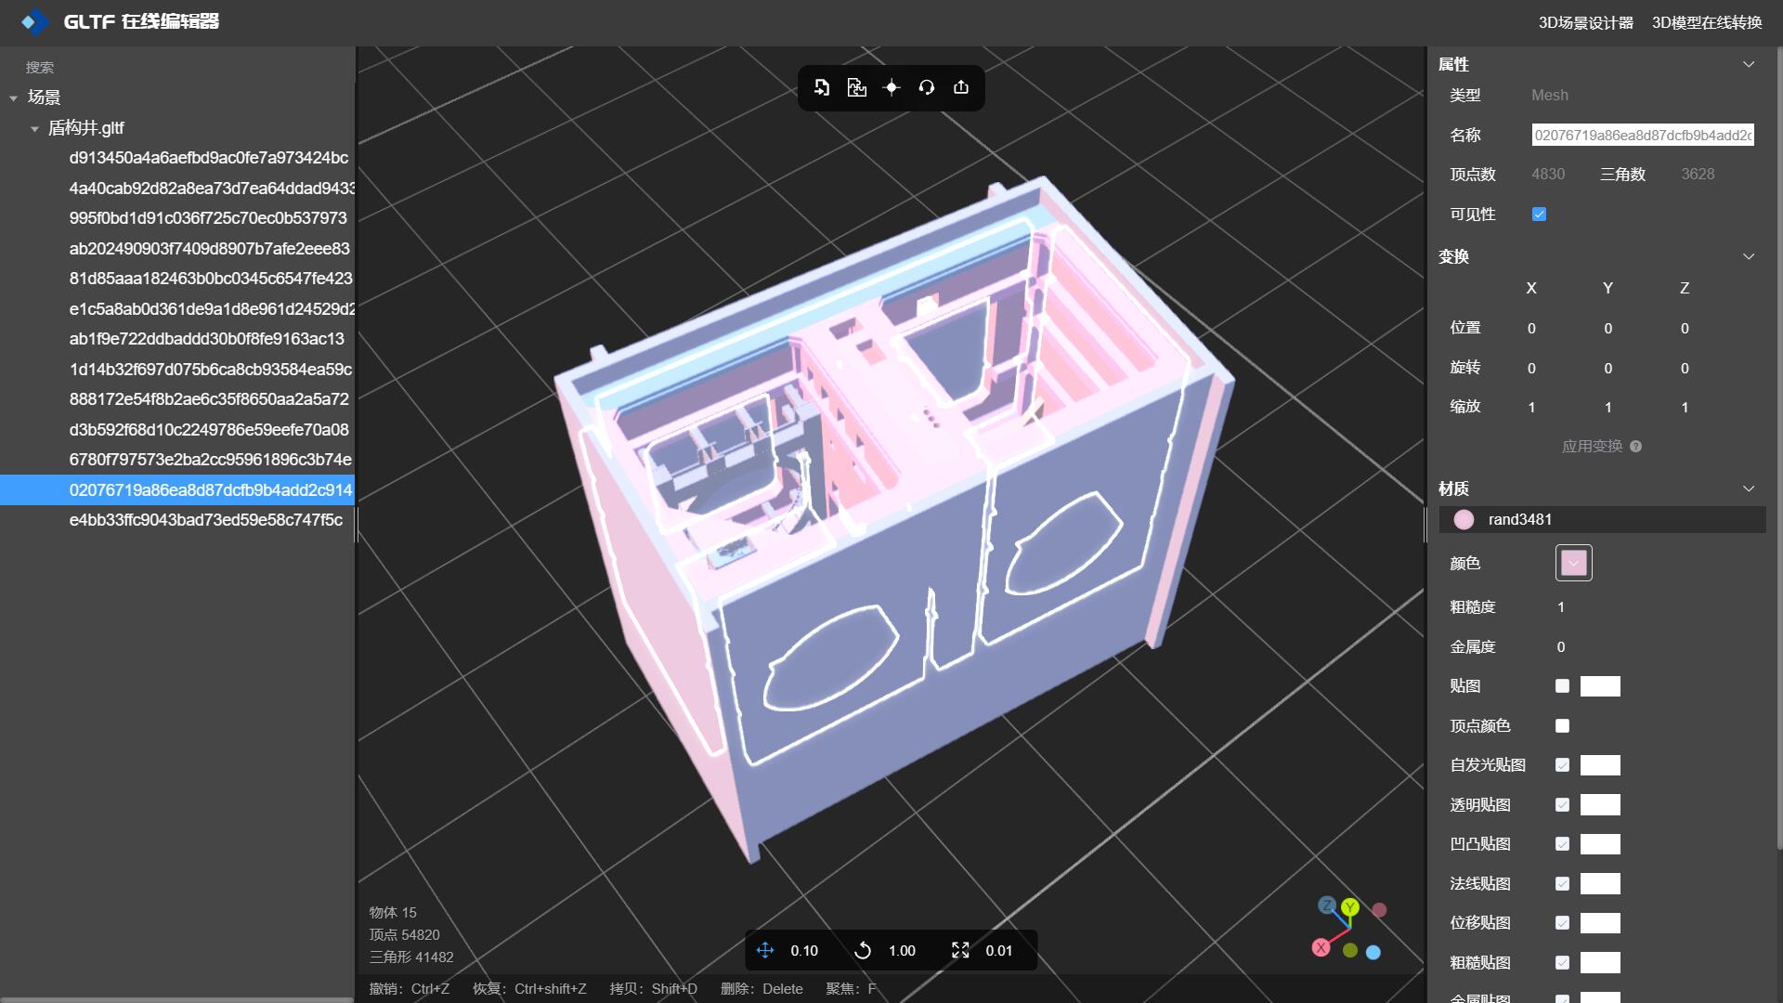Click the scale snap icon at bottom
Viewport: 1783px width, 1003px height.
click(x=960, y=950)
